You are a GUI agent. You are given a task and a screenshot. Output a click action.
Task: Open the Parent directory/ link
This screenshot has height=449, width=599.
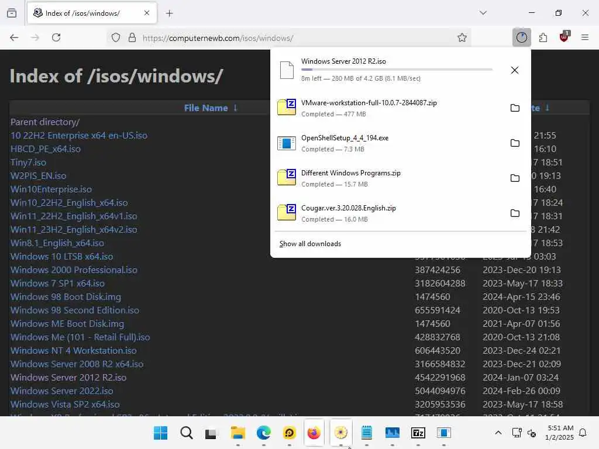pos(45,122)
